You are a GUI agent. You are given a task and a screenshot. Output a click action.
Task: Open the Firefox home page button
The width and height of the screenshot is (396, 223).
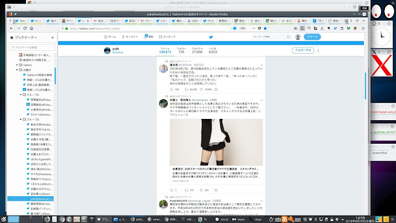click(x=32, y=28)
